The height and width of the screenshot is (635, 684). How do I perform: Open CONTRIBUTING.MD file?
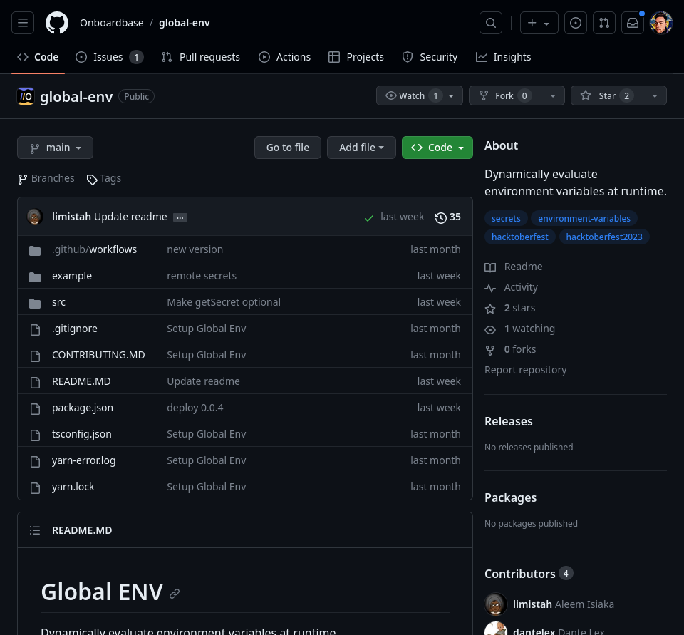point(98,355)
